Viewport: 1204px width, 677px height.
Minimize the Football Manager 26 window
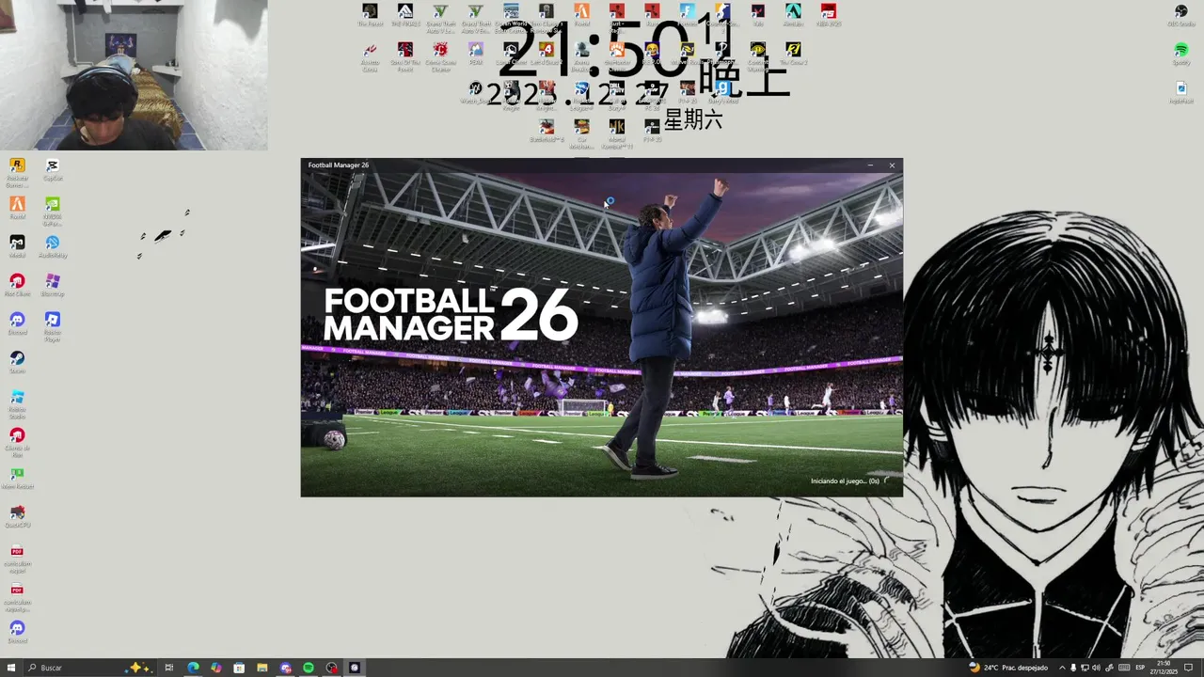pyautogui.click(x=870, y=165)
